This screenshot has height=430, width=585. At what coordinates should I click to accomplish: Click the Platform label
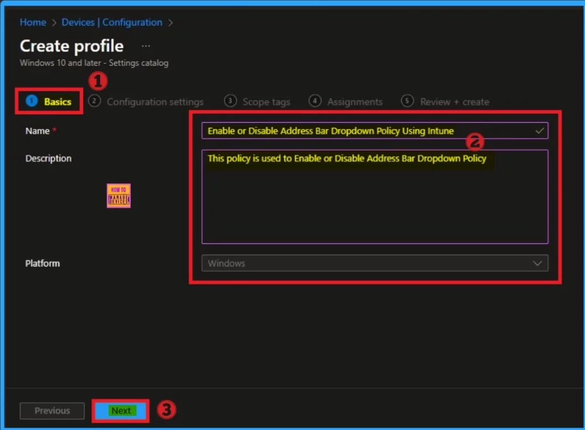coord(42,263)
